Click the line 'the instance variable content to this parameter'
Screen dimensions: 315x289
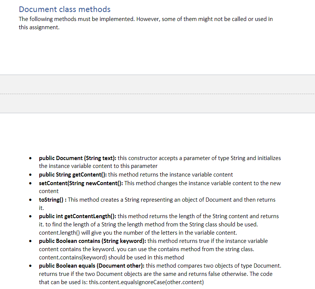click(98, 166)
